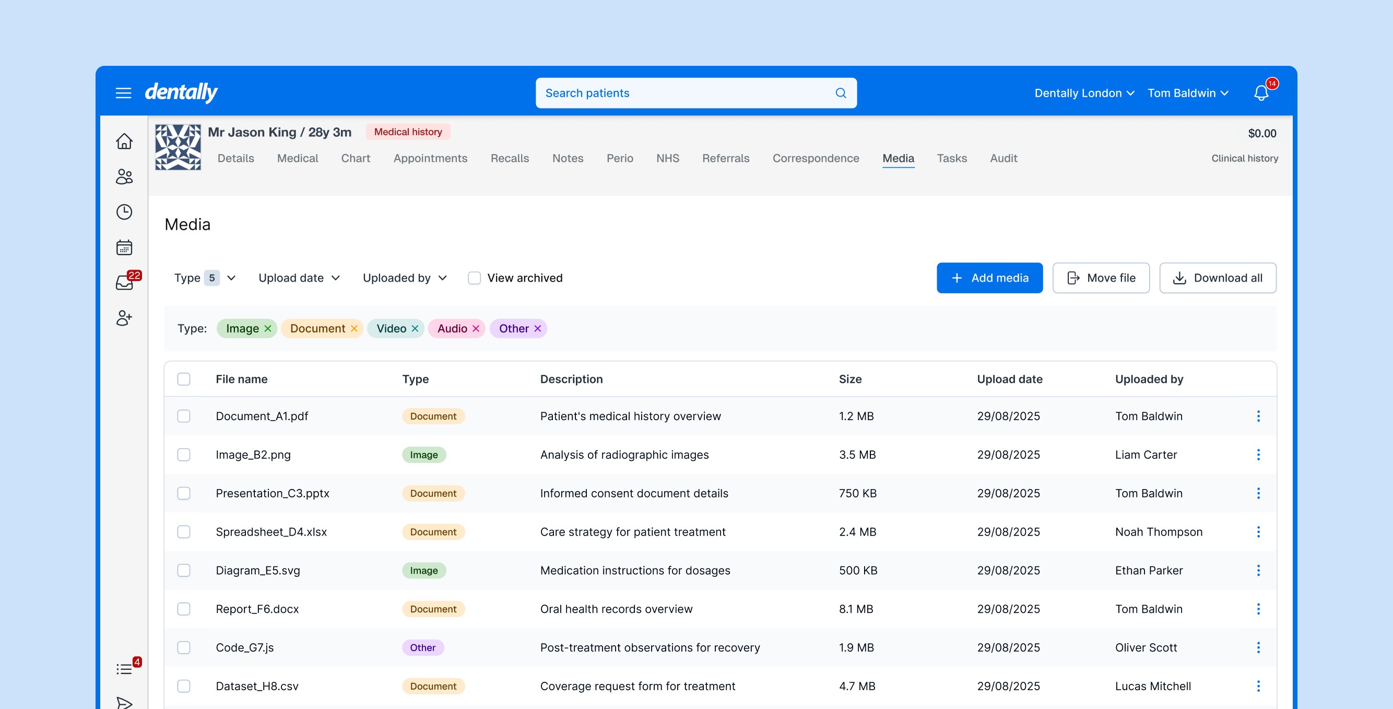Image resolution: width=1393 pixels, height=709 pixels.
Task: Open the task list icon with 4 badge
Action: click(x=124, y=669)
